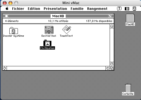Select the MacHD disk icon on desktop
This screenshot has width=141, height=100.
130,18
